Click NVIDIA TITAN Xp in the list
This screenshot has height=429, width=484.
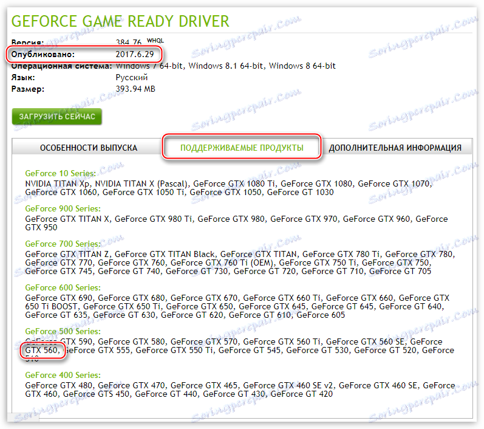(x=57, y=184)
